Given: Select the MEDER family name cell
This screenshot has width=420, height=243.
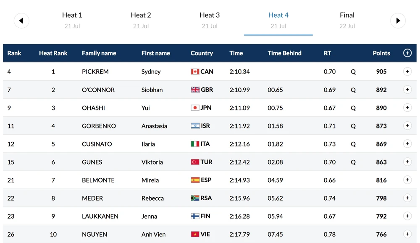Looking at the screenshot, I should (92, 198).
